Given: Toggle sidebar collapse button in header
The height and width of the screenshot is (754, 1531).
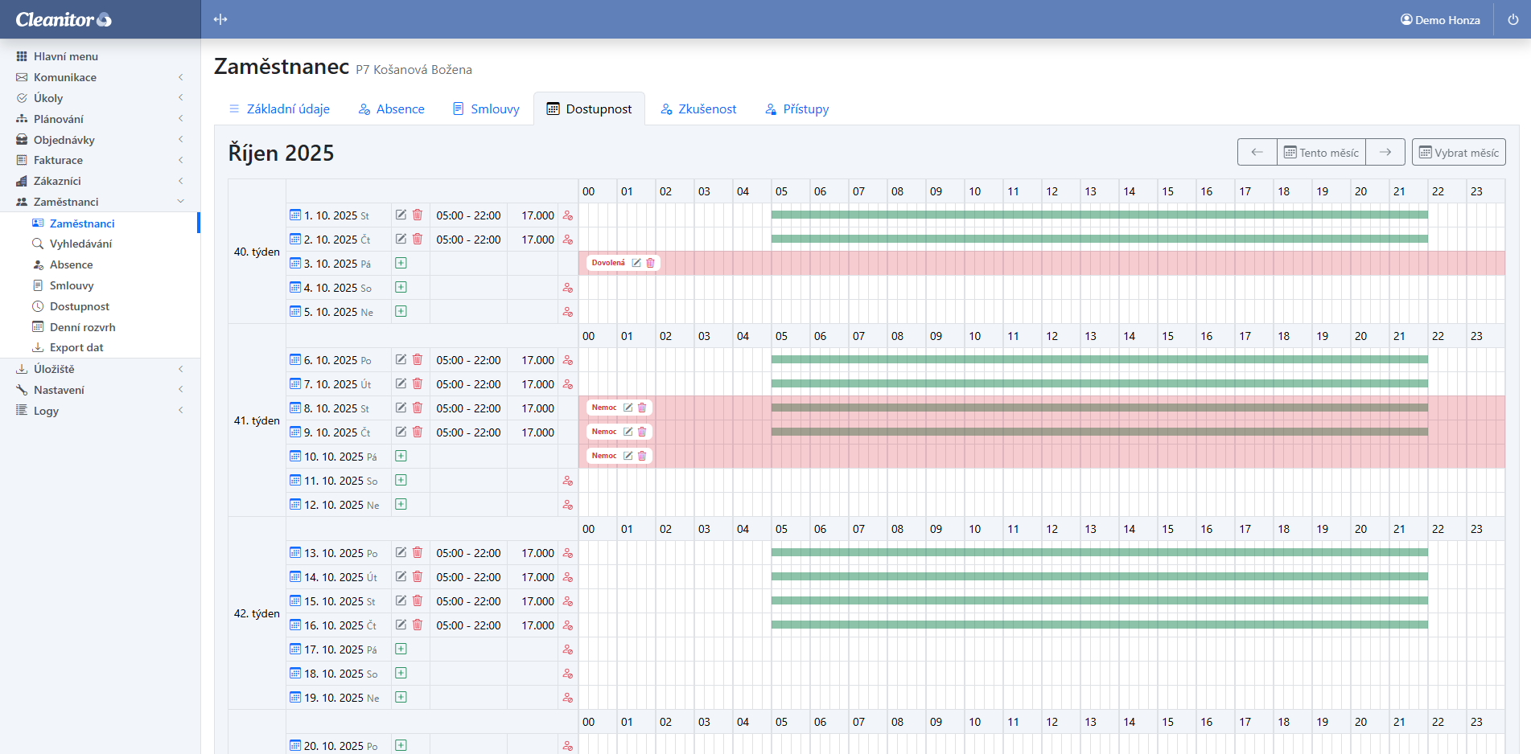Looking at the screenshot, I should pos(220,19).
